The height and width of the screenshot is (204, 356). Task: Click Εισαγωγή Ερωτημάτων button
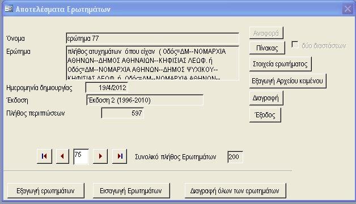[x=131, y=191]
